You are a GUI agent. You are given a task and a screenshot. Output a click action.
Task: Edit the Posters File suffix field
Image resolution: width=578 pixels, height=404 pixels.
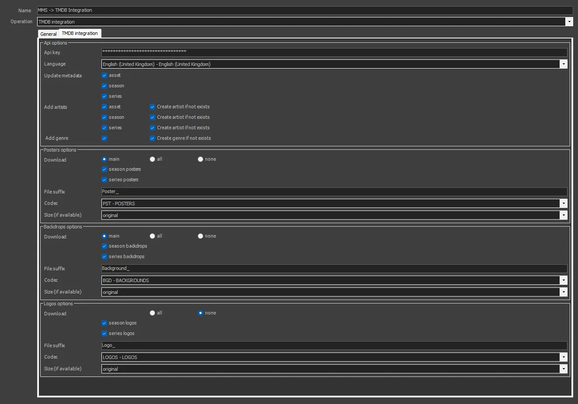(x=334, y=192)
